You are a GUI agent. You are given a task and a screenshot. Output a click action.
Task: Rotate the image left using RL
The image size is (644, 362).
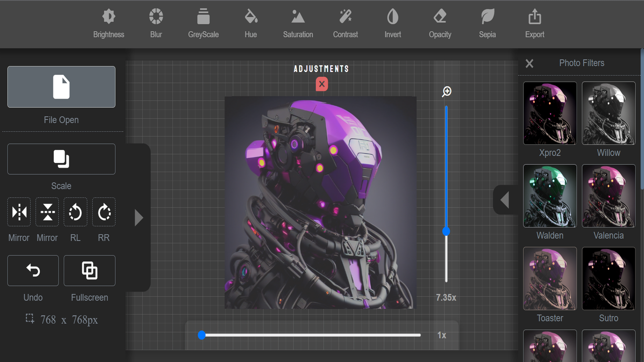pyautogui.click(x=75, y=212)
